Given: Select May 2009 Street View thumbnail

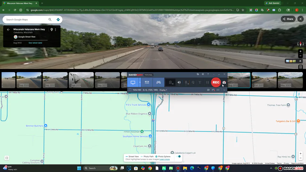Looking at the screenshot, I should 290,80.
